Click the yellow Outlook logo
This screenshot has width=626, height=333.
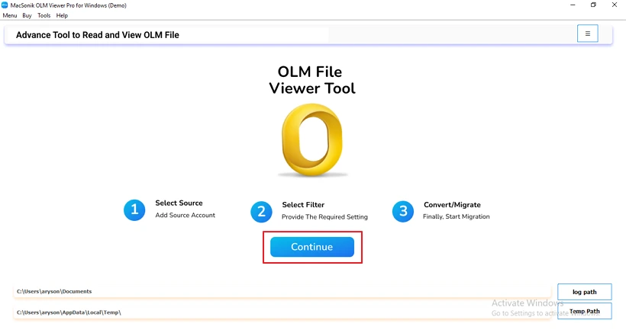[311, 139]
